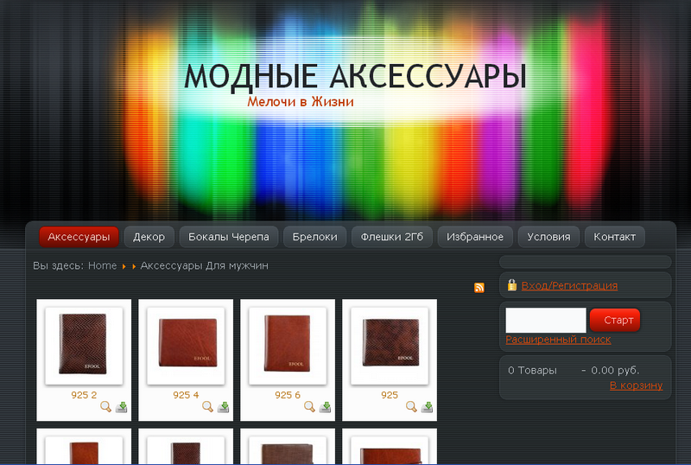The width and height of the screenshot is (691, 465).
Task: Open the 925 6 wallet thumbnail
Action: [x=288, y=346]
